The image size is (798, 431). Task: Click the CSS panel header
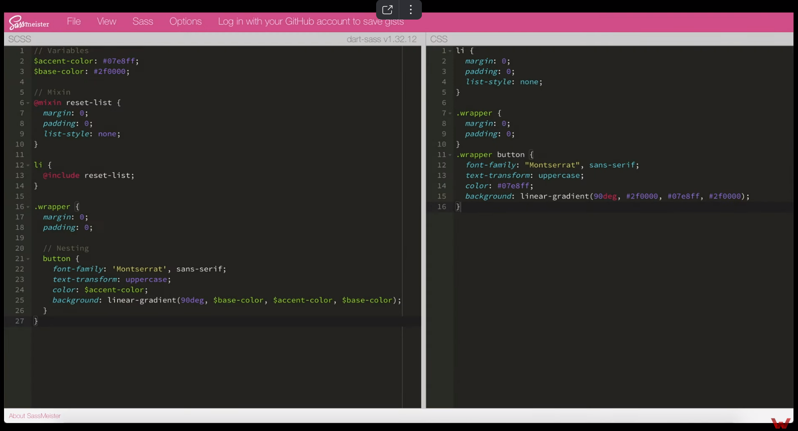[x=439, y=39]
